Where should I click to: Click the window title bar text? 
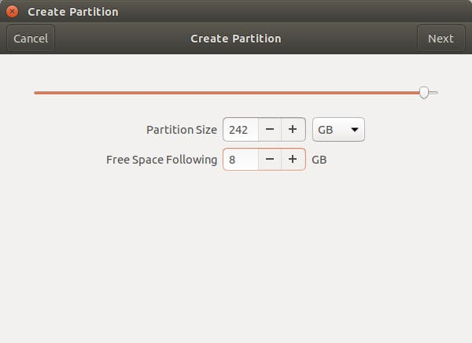pyautogui.click(x=73, y=12)
